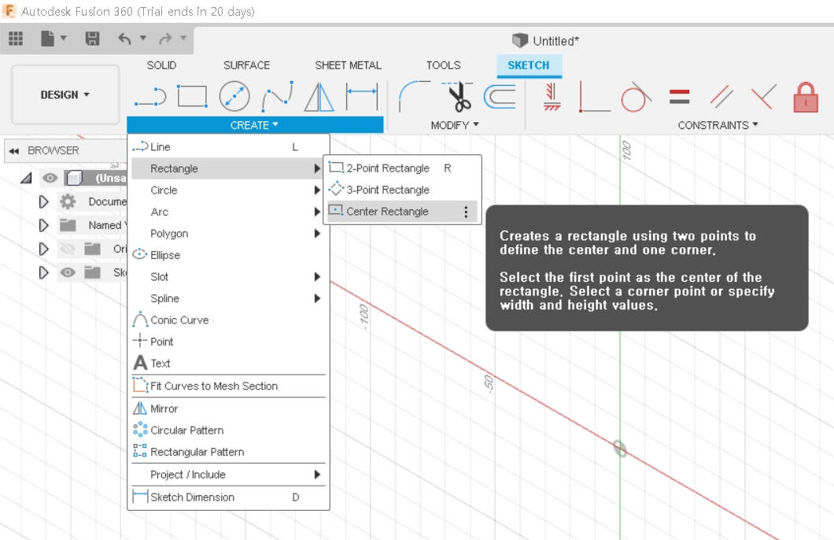Viewport: 834px width, 540px height.
Task: Choose Fit Curves to Mesh Section
Action: click(228, 386)
